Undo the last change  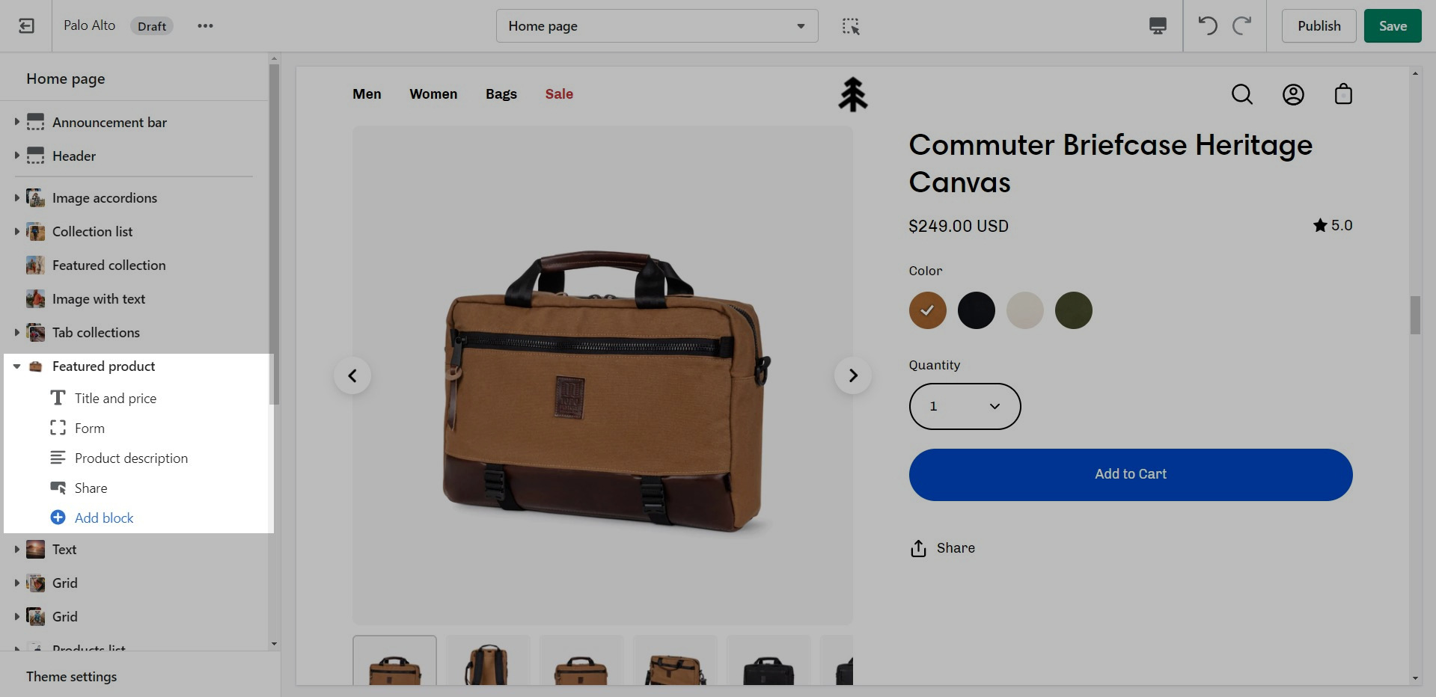point(1207,26)
